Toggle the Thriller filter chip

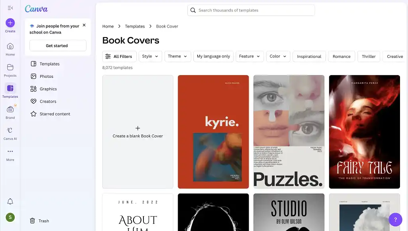(x=369, y=56)
